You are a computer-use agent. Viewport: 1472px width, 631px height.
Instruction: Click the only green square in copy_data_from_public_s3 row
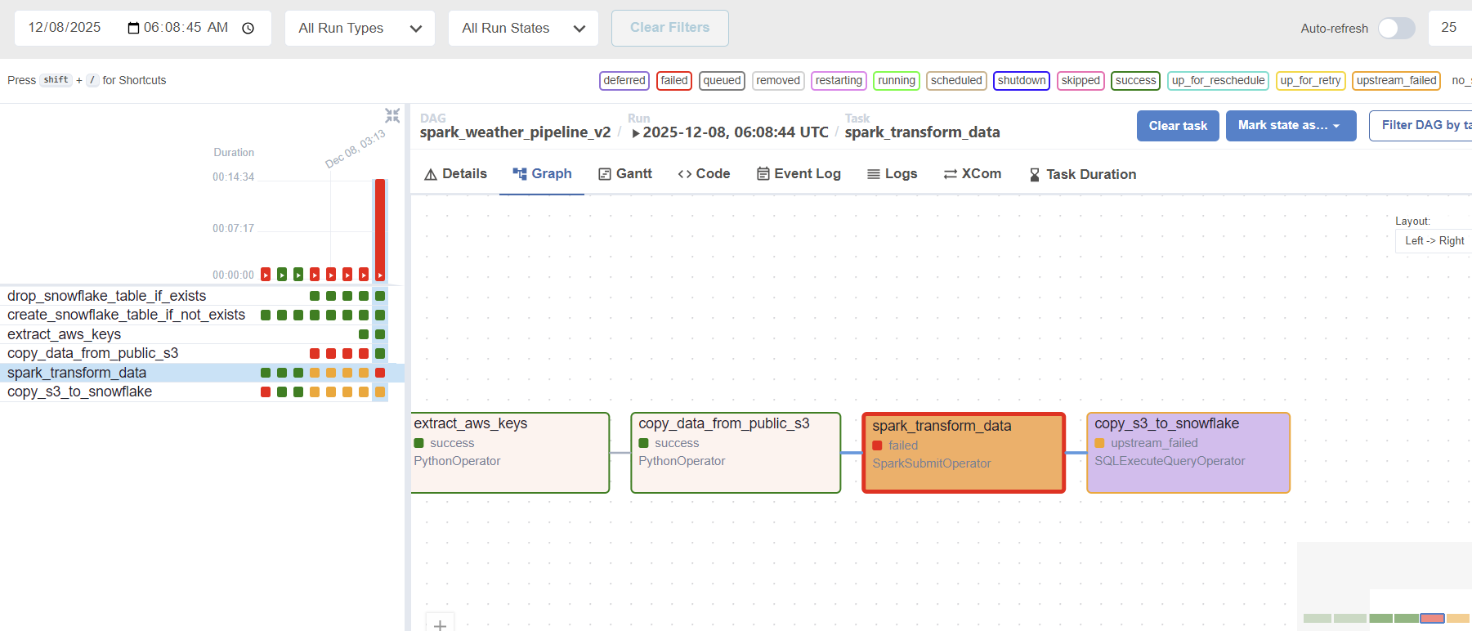point(380,353)
